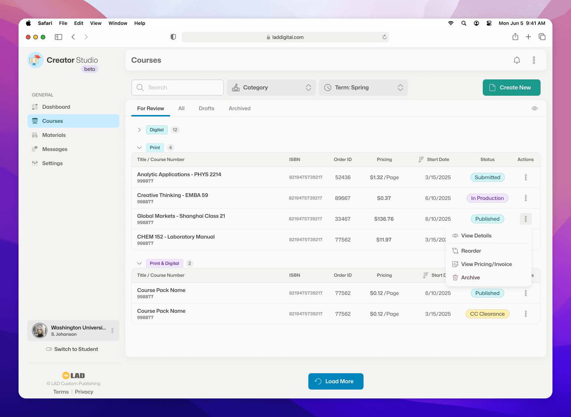The width and height of the screenshot is (571, 417).
Task: Open the Privacy link
Action: click(x=84, y=392)
